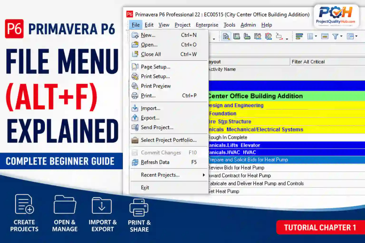Select Review Bids for Heat Pump activity
The image size is (365, 243).
pos(287,168)
